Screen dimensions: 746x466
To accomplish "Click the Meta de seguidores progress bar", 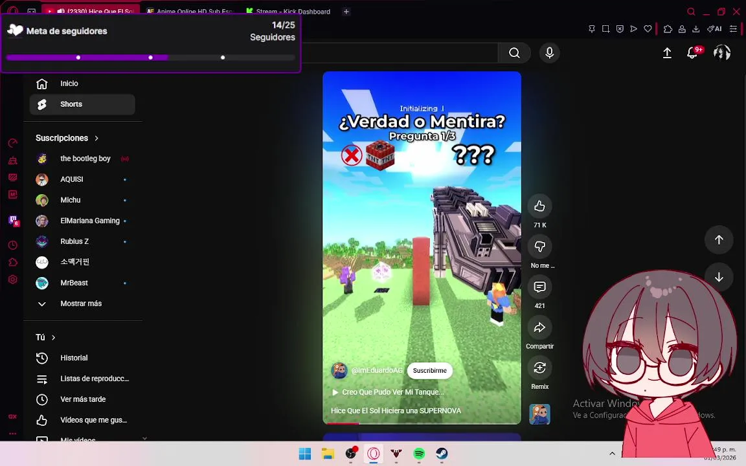I will [151, 58].
